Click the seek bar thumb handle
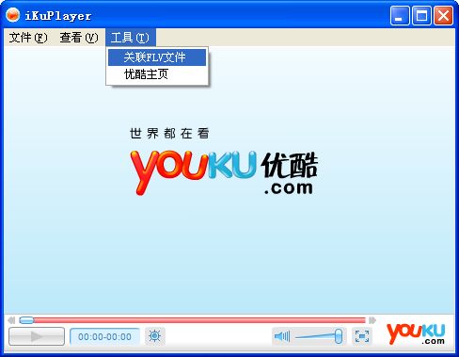Viewport: 459px width, 357px height. [x=26, y=320]
